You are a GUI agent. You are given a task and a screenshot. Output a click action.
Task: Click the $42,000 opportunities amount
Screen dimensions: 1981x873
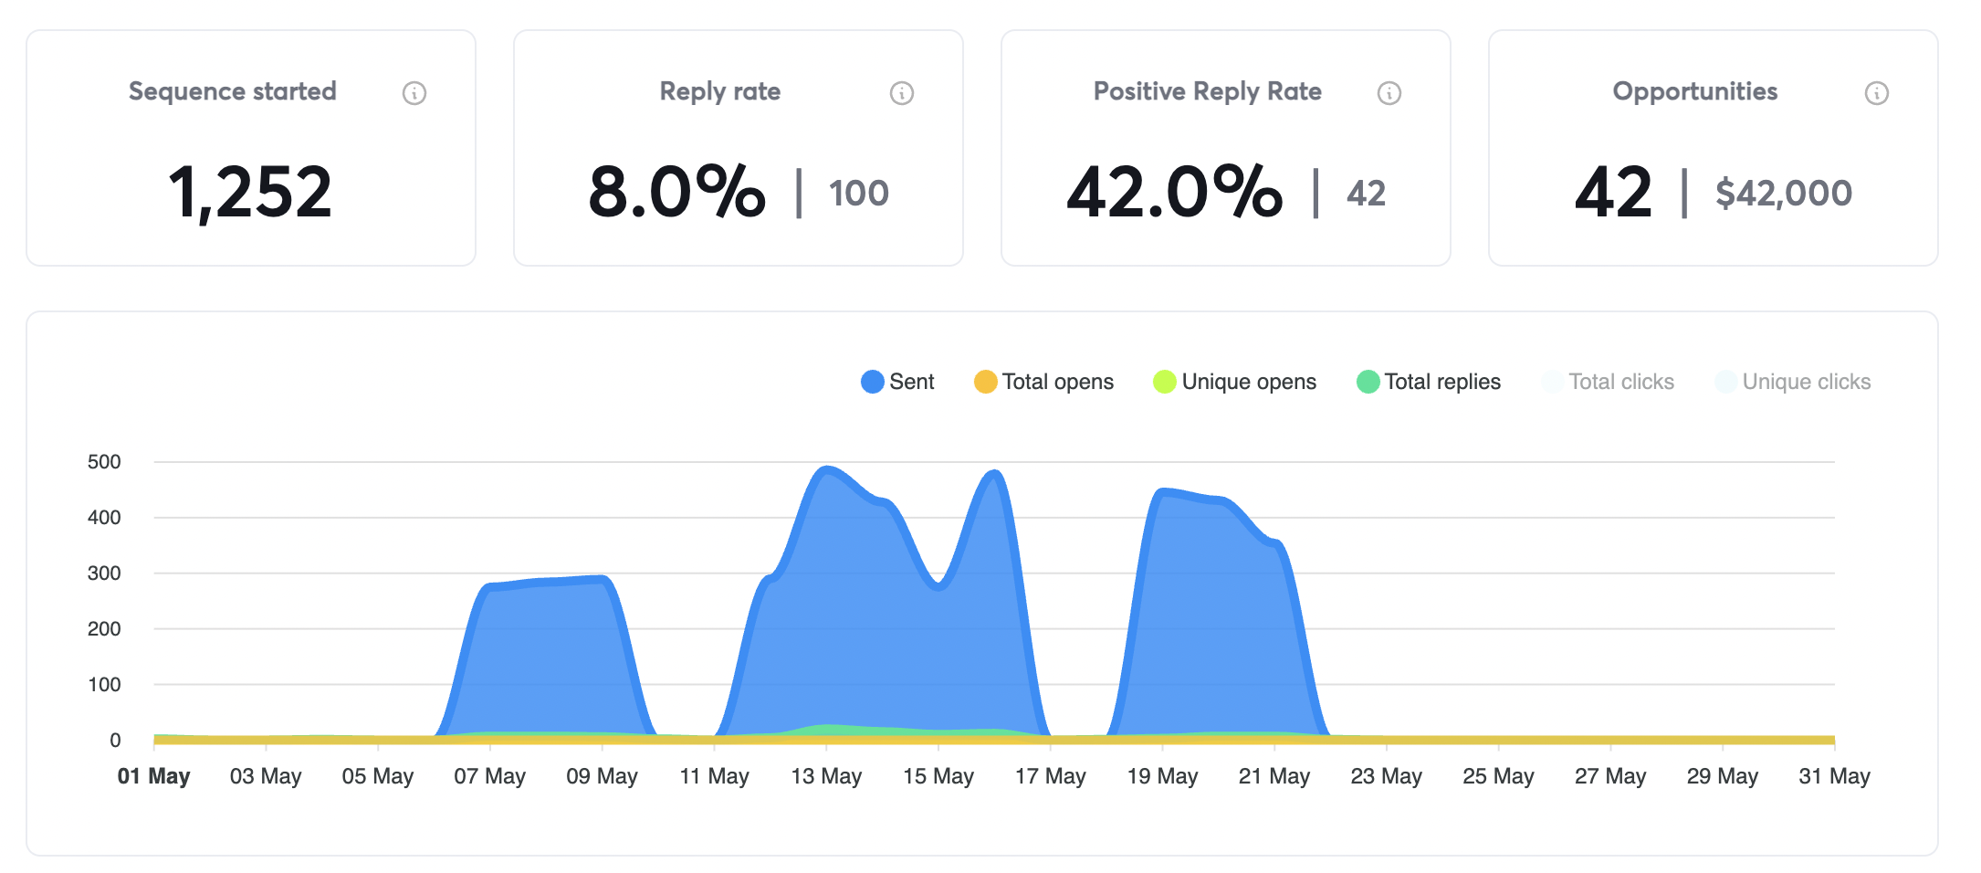pyautogui.click(x=1785, y=192)
